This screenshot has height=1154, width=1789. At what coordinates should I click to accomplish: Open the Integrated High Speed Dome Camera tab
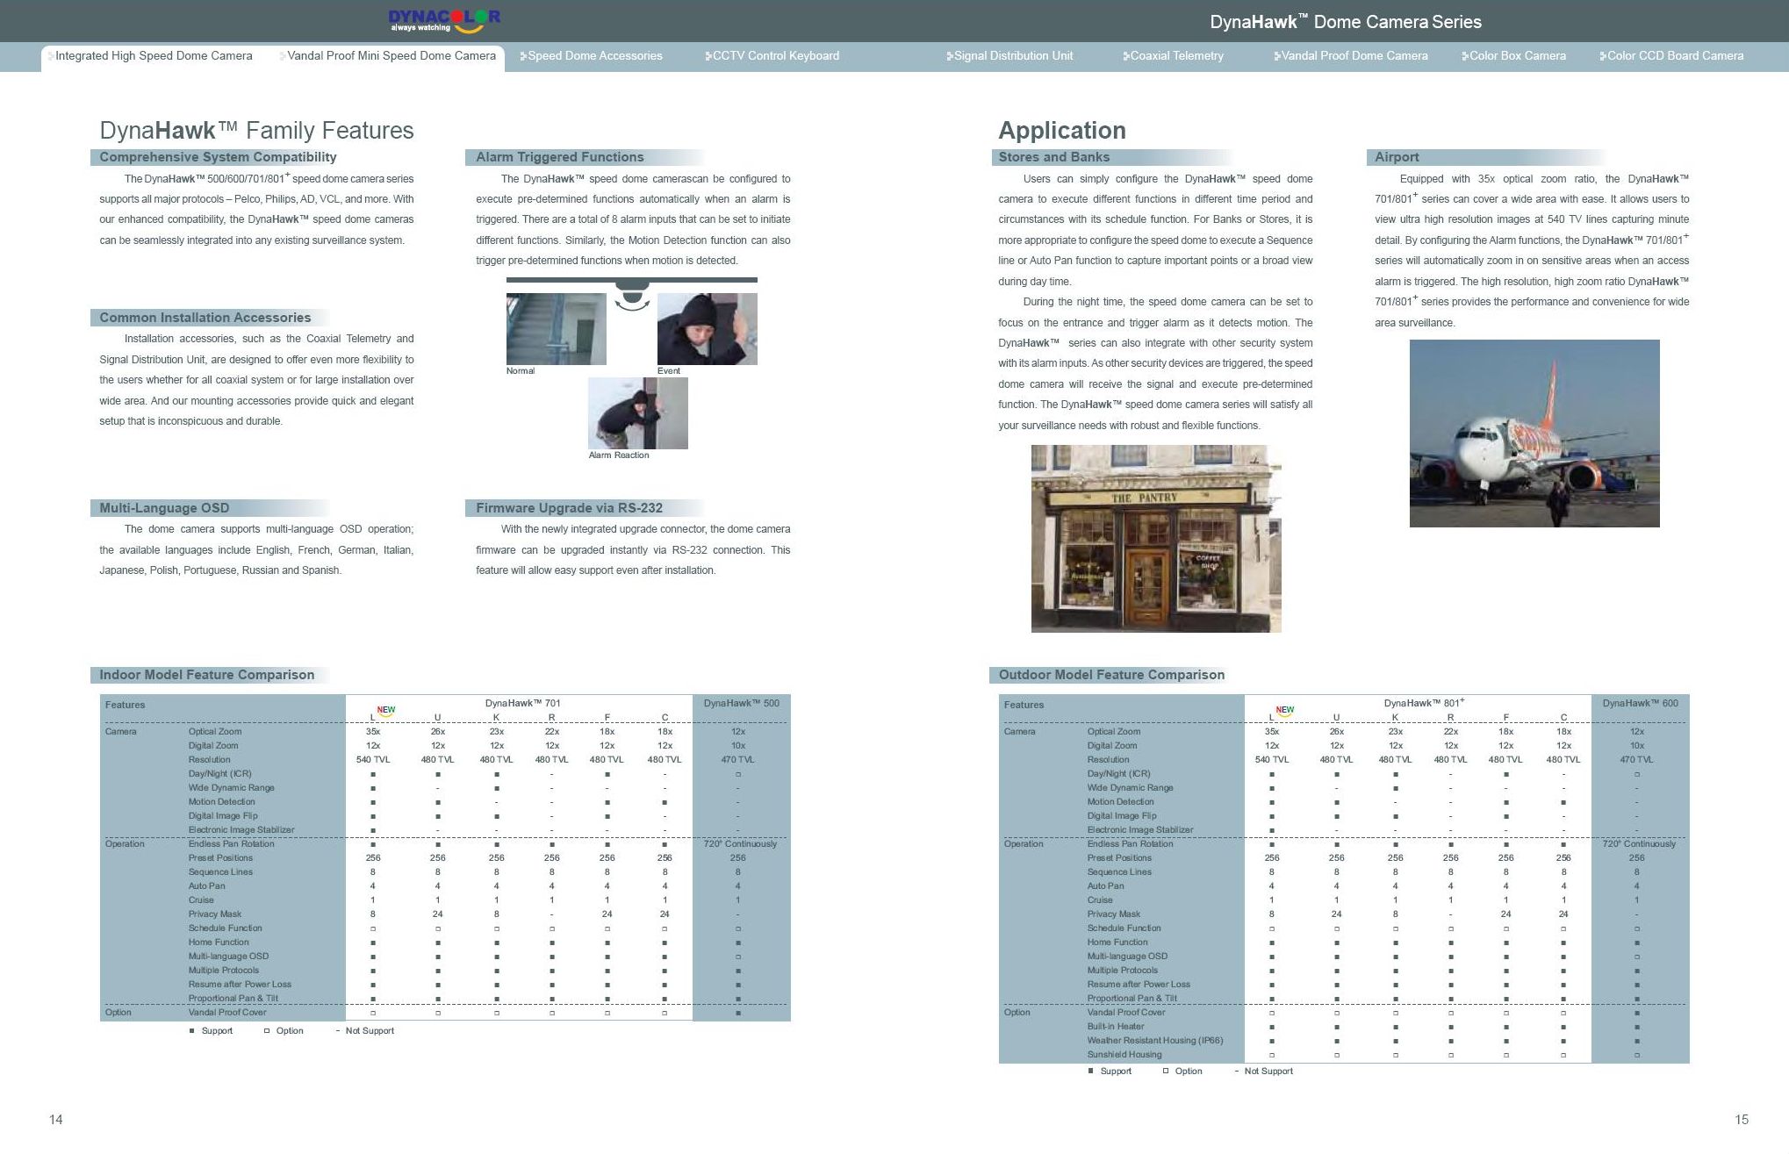[x=154, y=56]
